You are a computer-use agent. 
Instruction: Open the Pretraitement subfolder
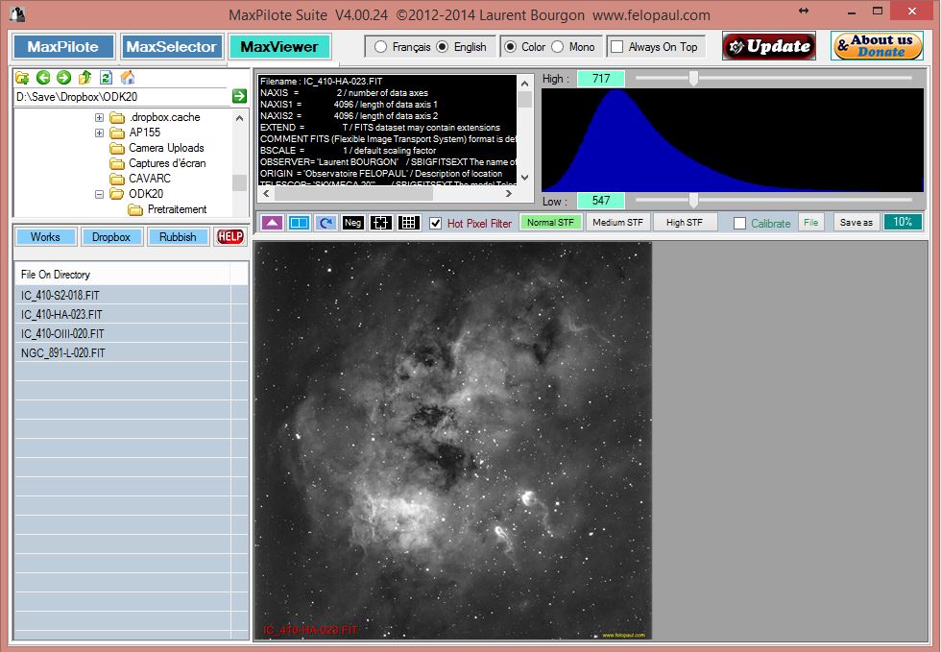pyautogui.click(x=177, y=209)
